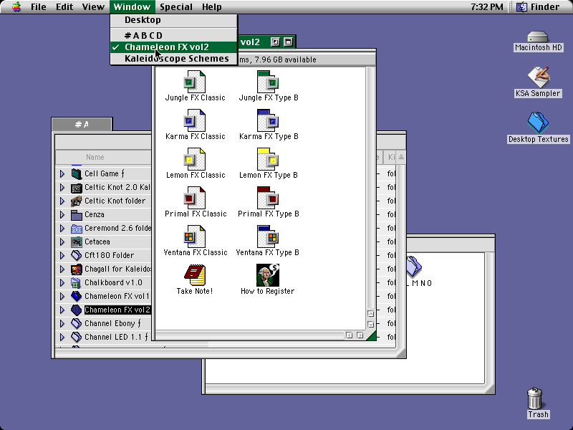Open the Finder application menu

(x=538, y=7)
